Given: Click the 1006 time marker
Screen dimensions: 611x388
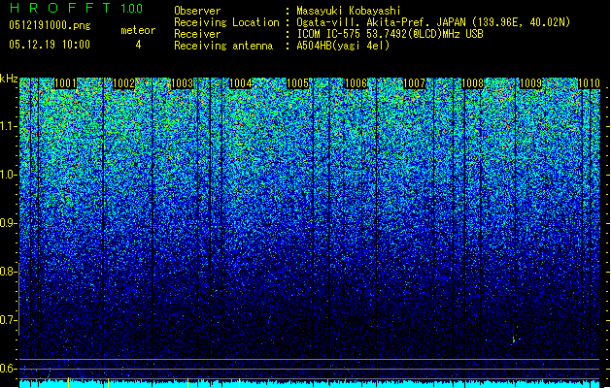Looking at the screenshot, I should pos(356,83).
